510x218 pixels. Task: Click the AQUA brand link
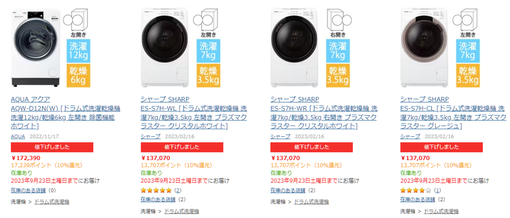[18, 137]
